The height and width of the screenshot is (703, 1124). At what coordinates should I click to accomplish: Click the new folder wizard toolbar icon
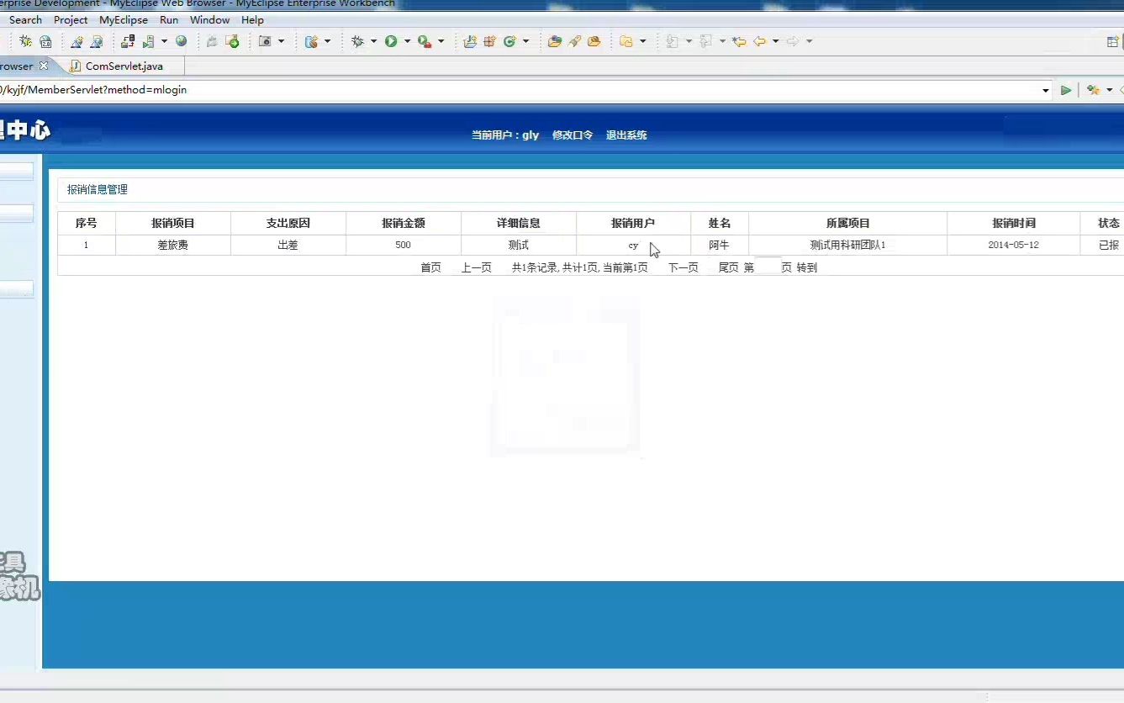coord(626,41)
